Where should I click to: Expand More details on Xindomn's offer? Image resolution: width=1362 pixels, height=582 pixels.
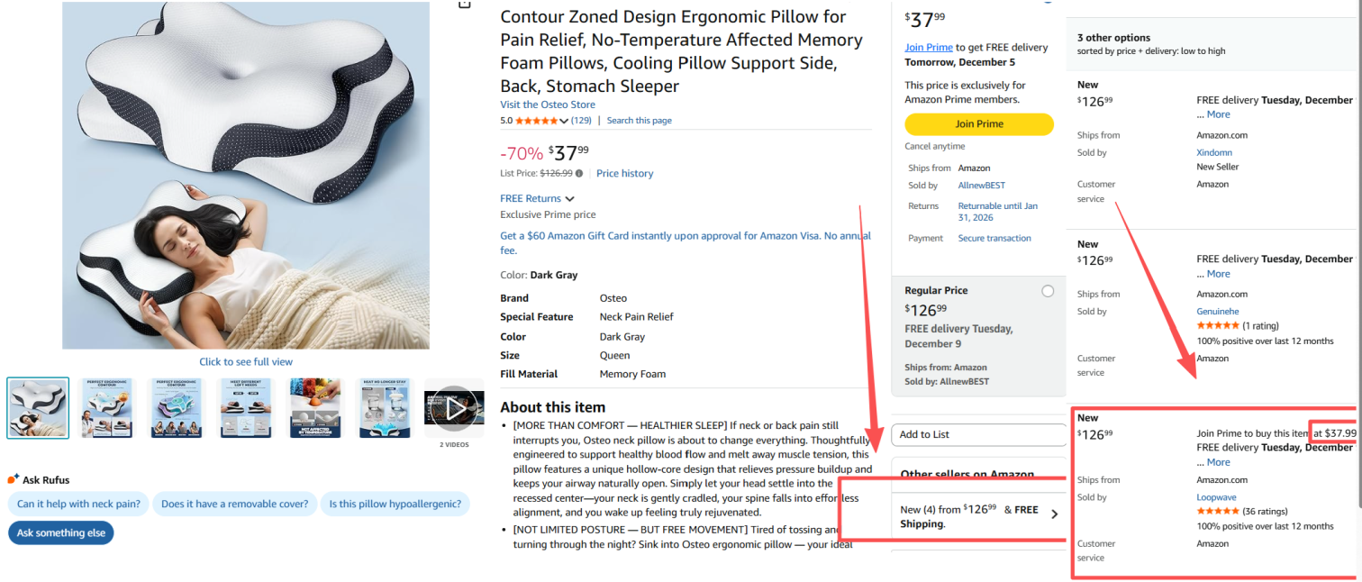[x=1218, y=114]
